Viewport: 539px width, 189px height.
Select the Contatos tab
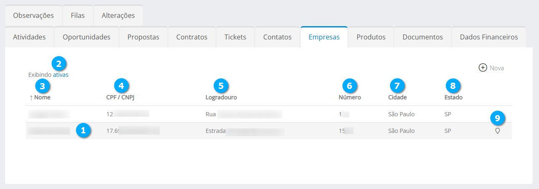point(277,37)
